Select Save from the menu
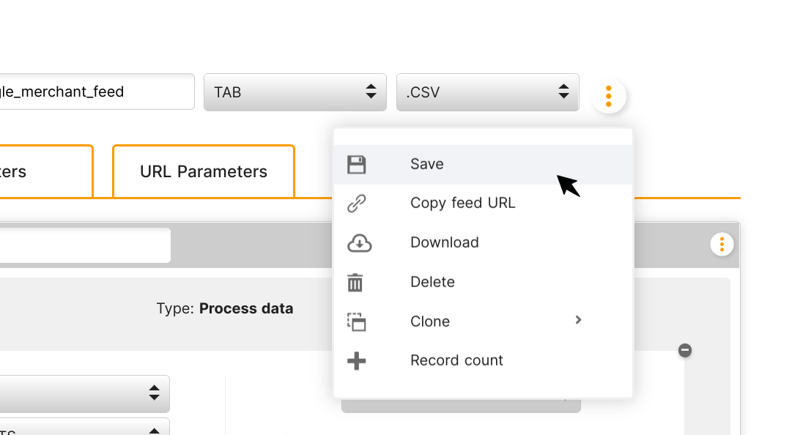Image resolution: width=792 pixels, height=435 pixels. tap(483, 165)
